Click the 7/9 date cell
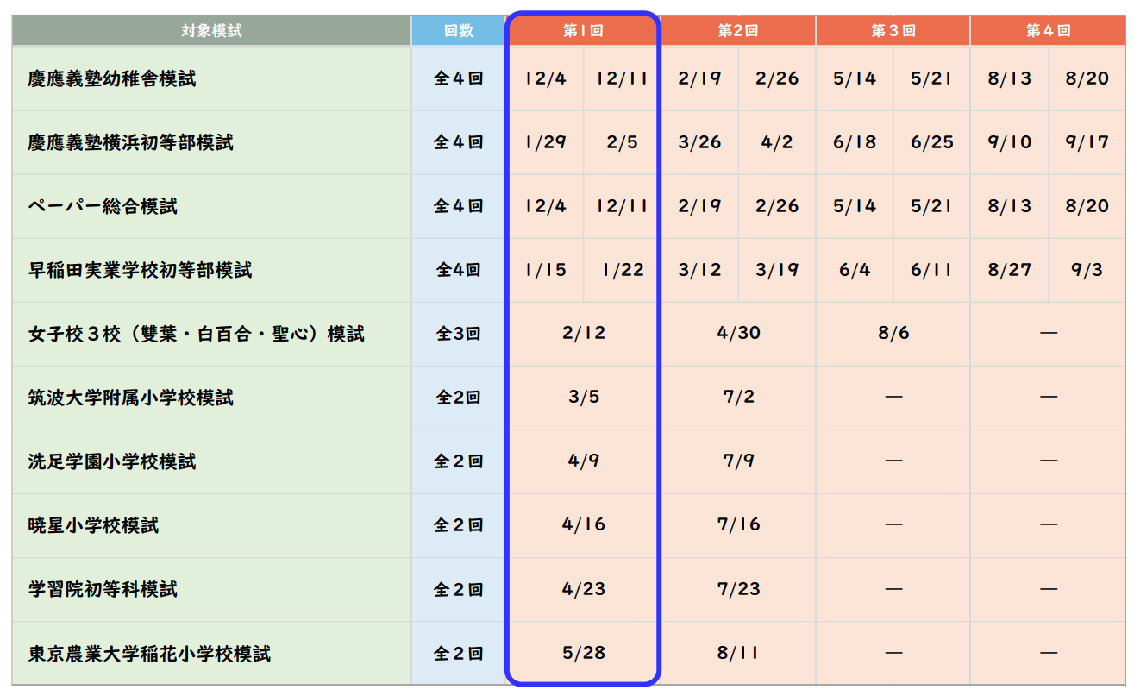 (738, 461)
